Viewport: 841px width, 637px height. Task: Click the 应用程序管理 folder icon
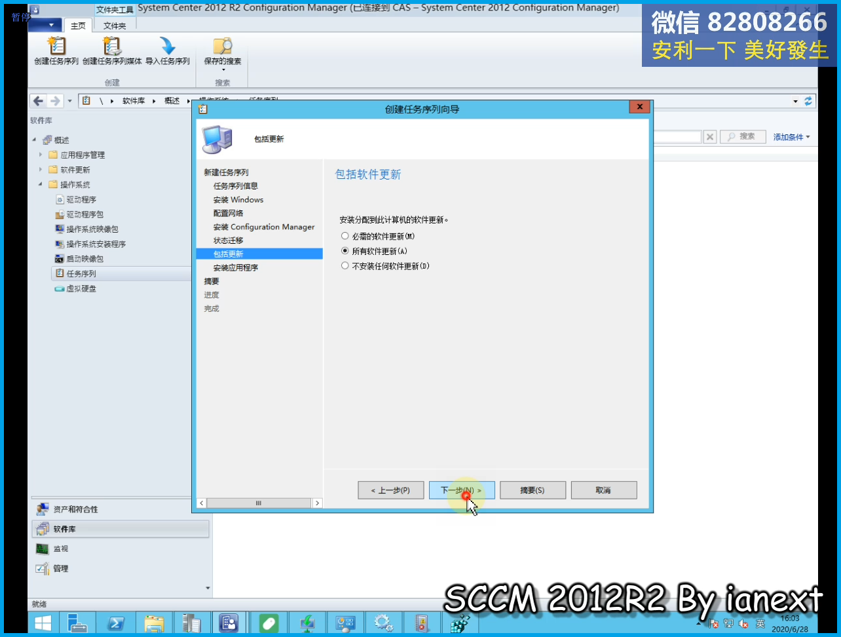coord(54,155)
